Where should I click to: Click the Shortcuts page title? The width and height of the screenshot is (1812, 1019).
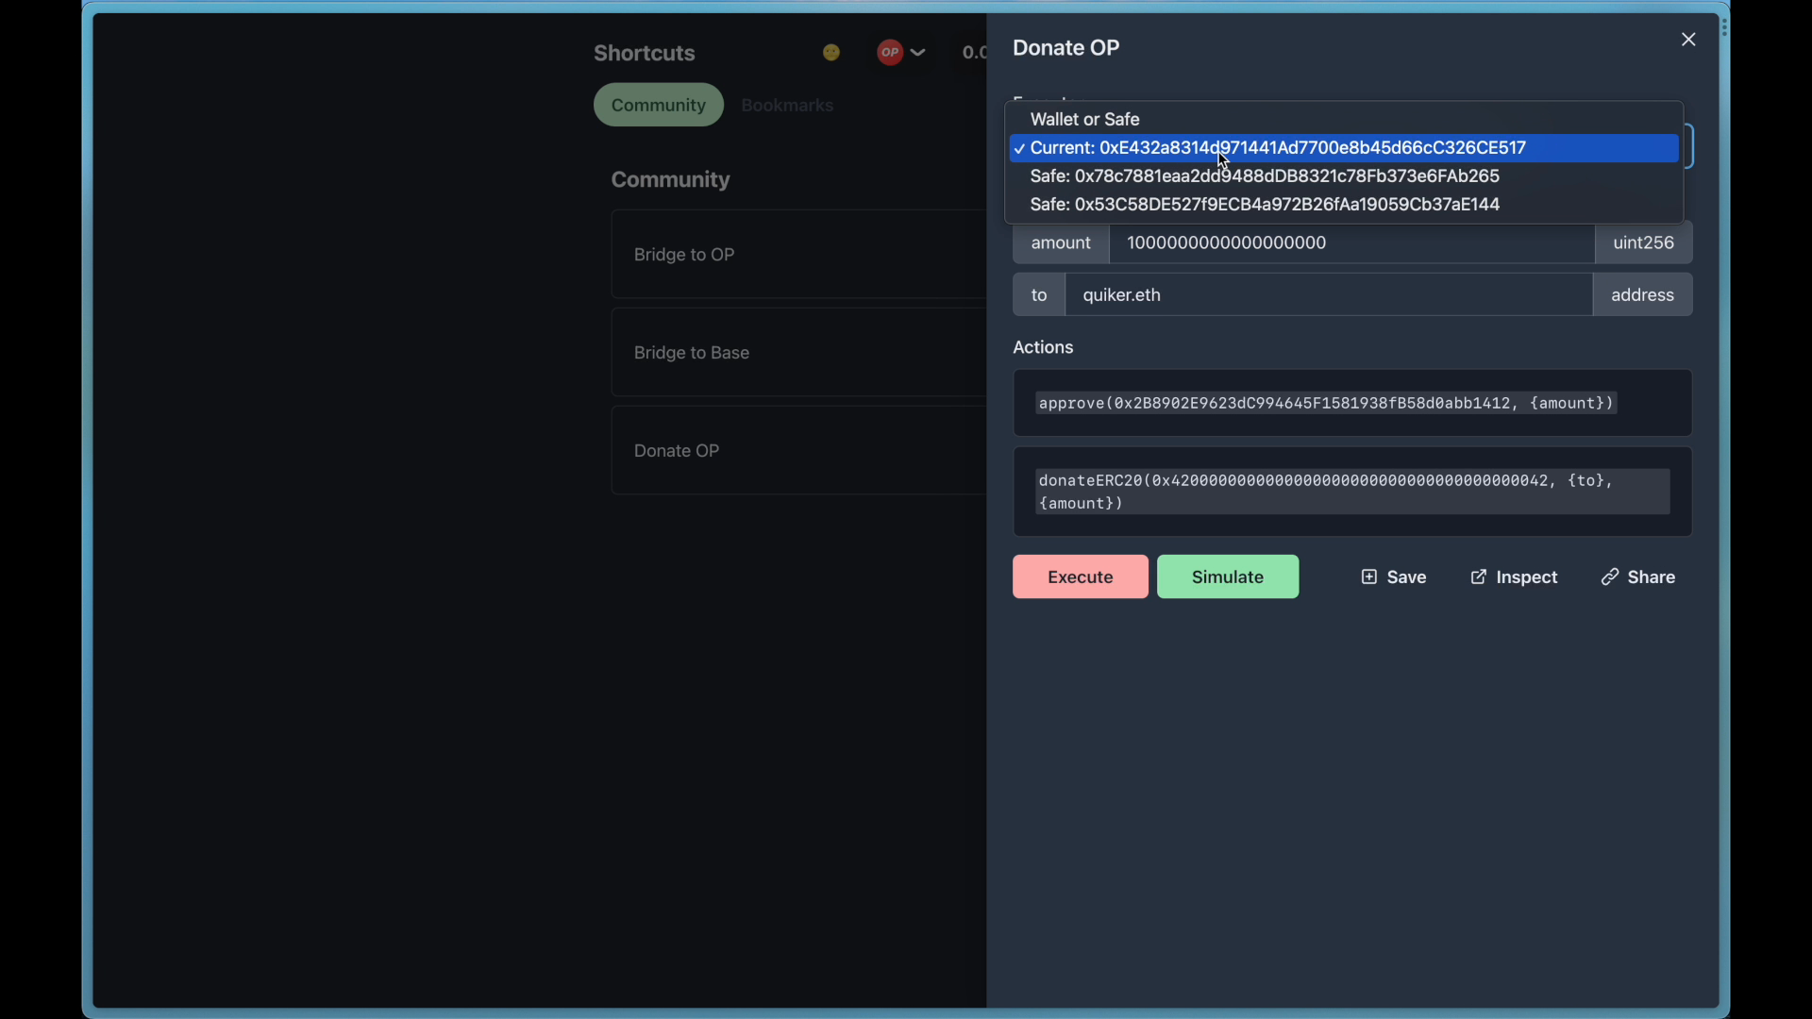point(645,53)
